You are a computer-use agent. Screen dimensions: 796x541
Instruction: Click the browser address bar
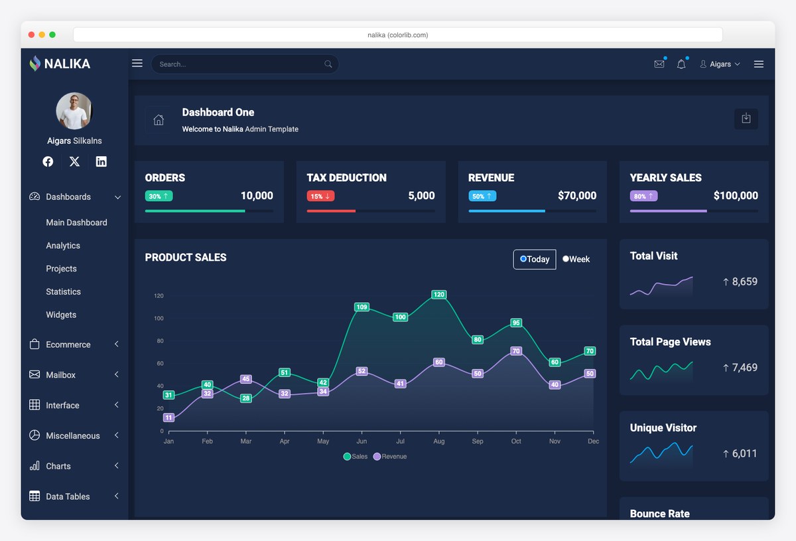[398, 35]
